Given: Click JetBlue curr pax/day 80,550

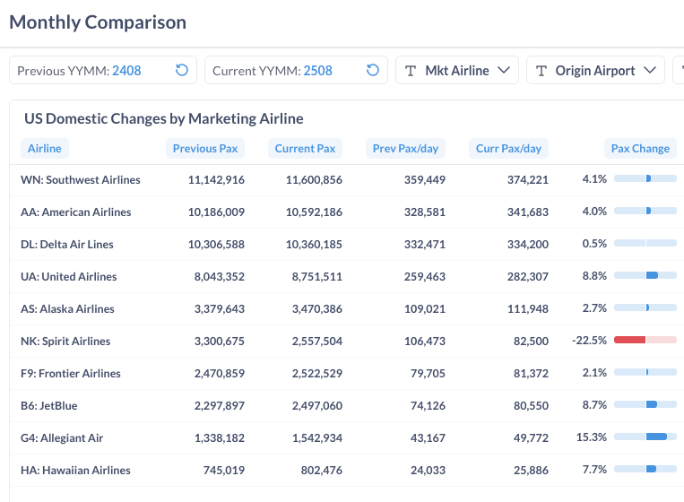Looking at the screenshot, I should pyautogui.click(x=531, y=405).
